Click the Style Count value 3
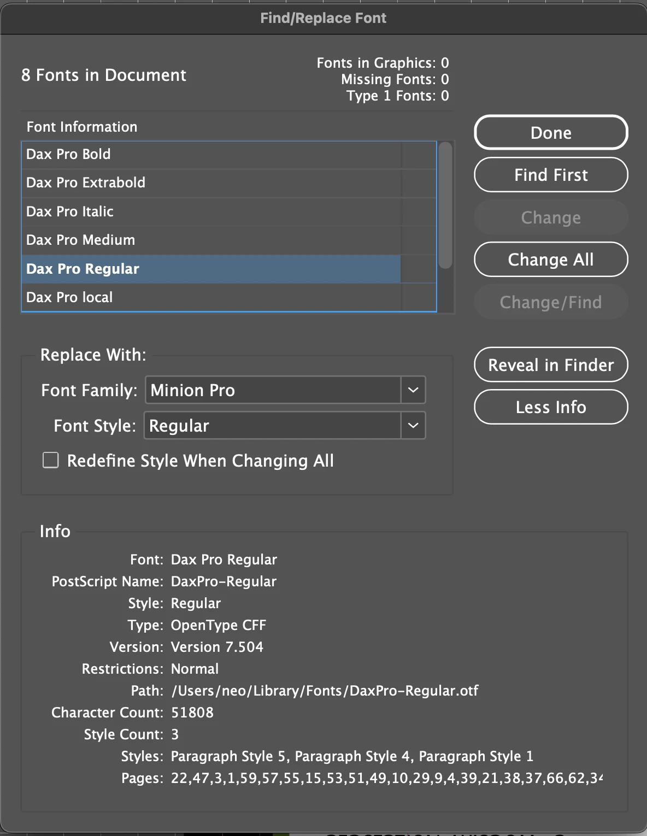647x836 pixels. [175, 734]
